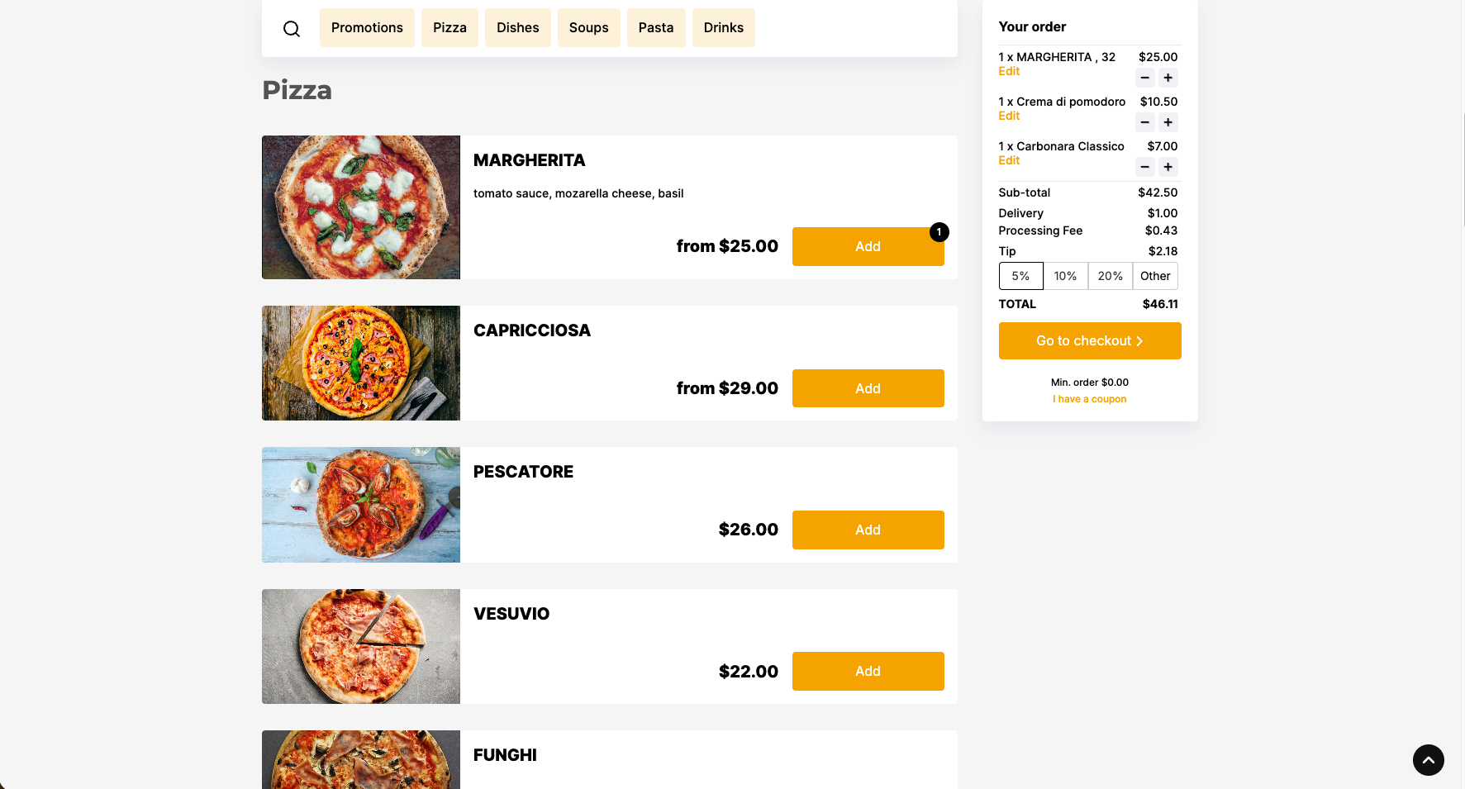Screen dimensions: 1465x789
Task: Add CAPRICCIOSA pizza to order
Action: pyautogui.click(x=868, y=388)
